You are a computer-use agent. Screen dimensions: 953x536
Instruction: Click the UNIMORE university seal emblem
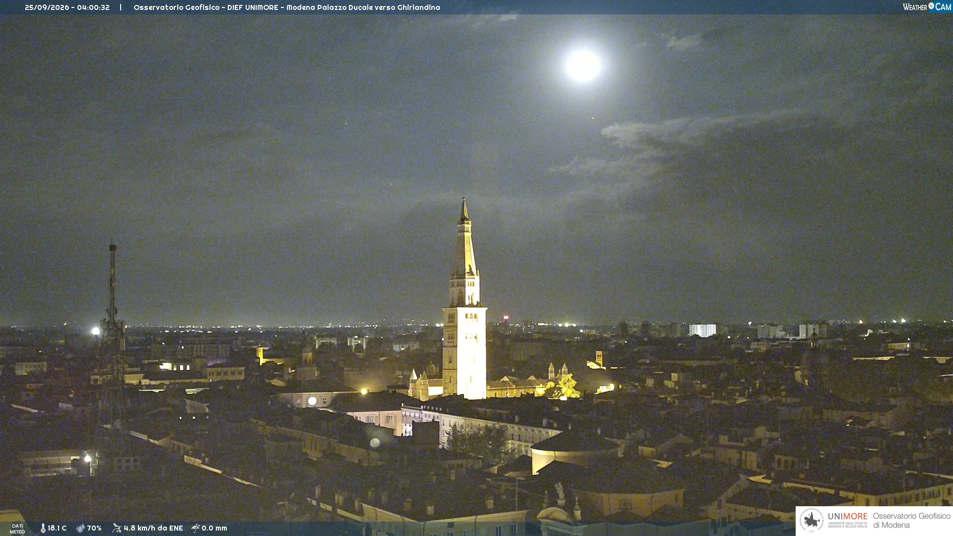coord(812,521)
